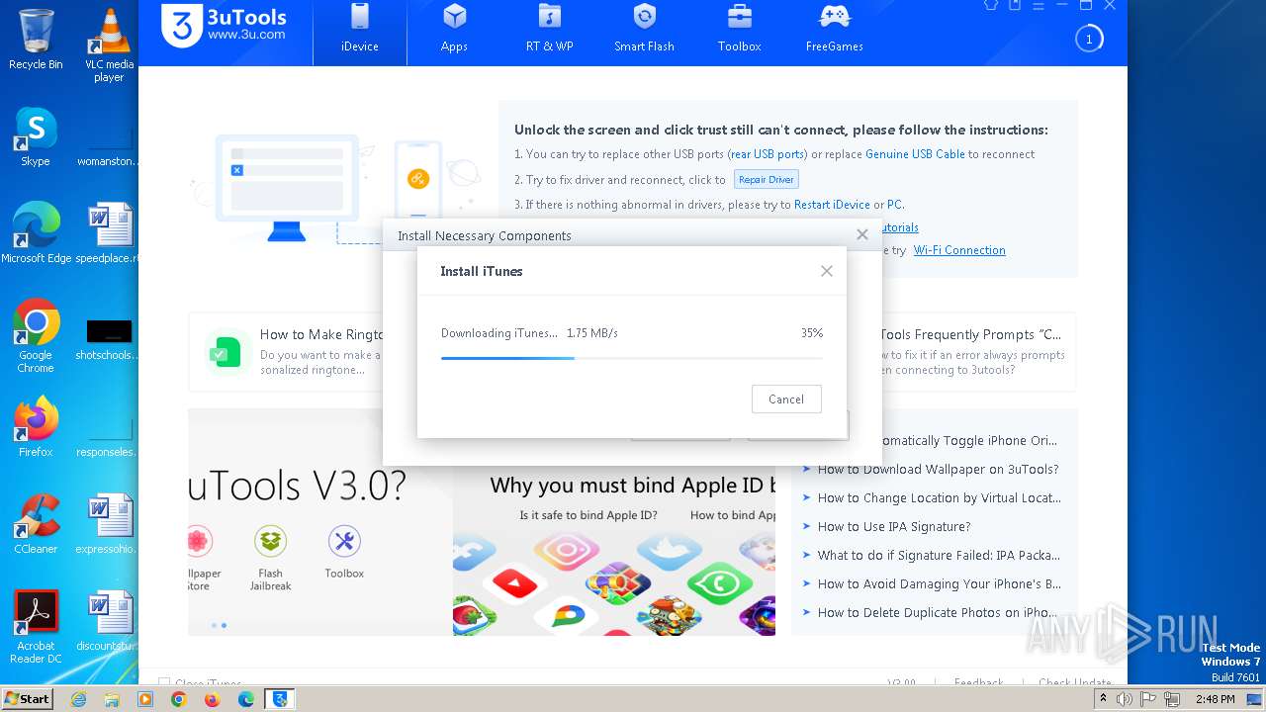Click the Feedback link at the bottom
This screenshot has height=712, width=1266.
pos(978,683)
